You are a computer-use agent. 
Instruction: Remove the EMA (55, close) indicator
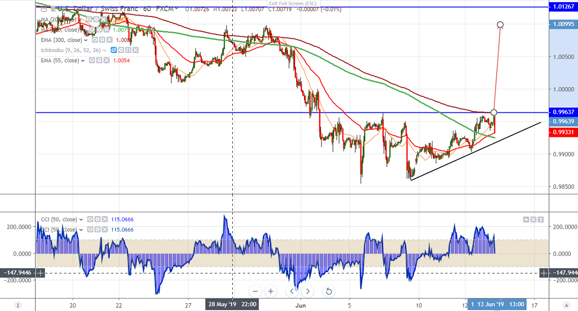[107, 60]
